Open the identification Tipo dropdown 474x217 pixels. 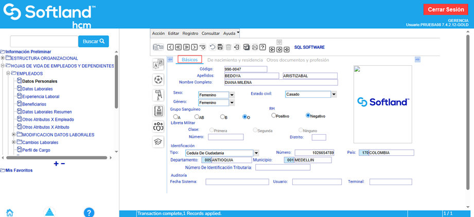[x=256, y=153]
